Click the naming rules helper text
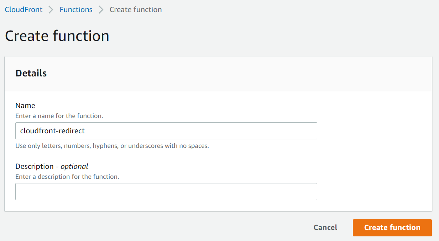439x241 pixels. tap(112, 146)
